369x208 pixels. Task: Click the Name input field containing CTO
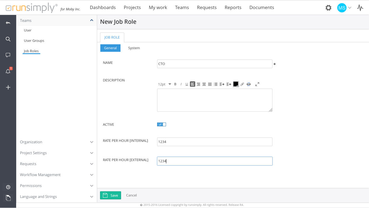coord(214,64)
